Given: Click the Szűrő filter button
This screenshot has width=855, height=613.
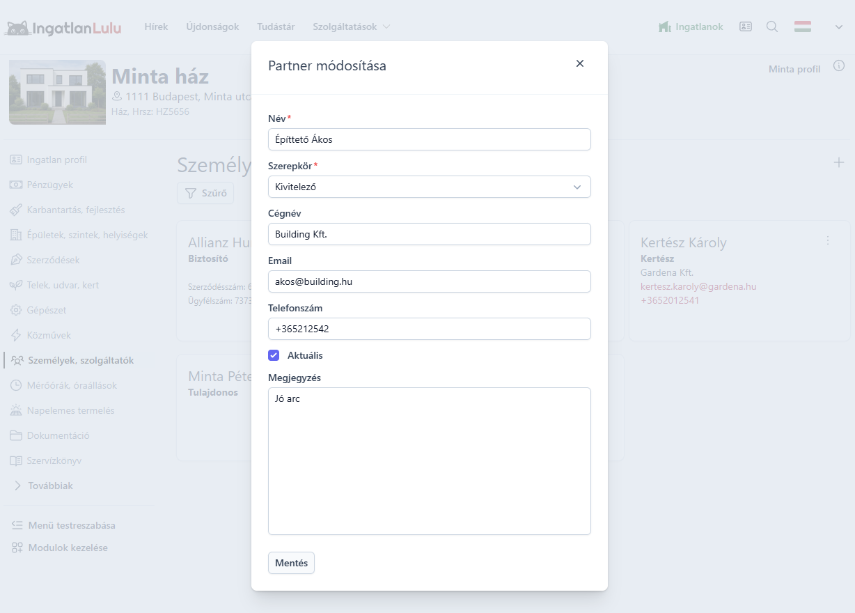Looking at the screenshot, I should coord(205,193).
